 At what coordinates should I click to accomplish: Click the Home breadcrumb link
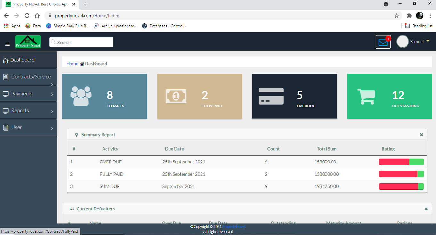point(72,64)
